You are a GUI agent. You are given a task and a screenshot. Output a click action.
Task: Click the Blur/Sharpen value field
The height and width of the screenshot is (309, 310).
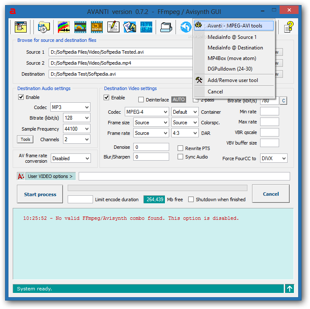coord(151,157)
